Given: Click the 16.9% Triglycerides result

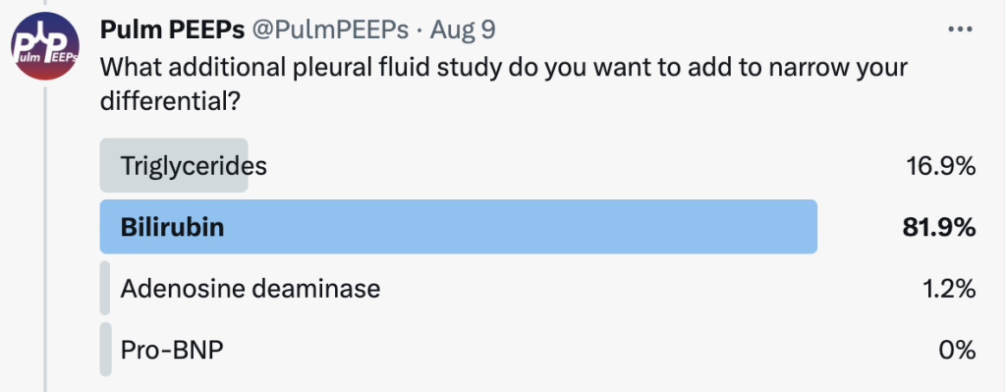Looking at the screenshot, I should tap(941, 166).
